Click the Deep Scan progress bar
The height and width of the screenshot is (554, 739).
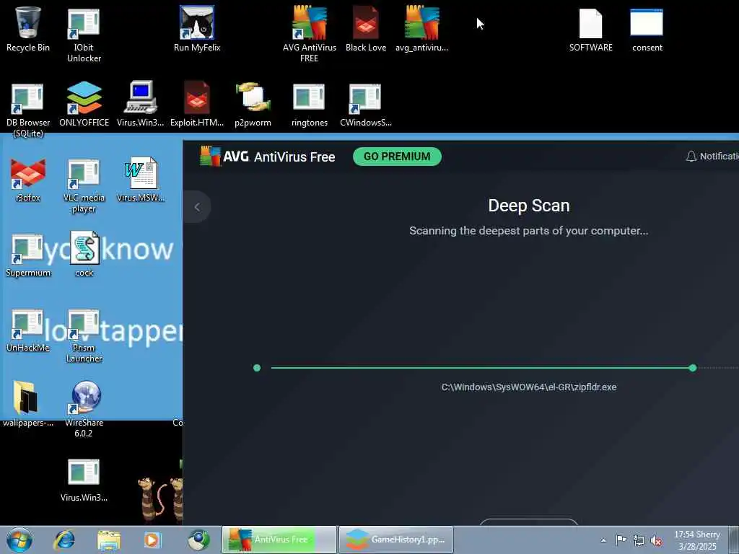(x=481, y=368)
